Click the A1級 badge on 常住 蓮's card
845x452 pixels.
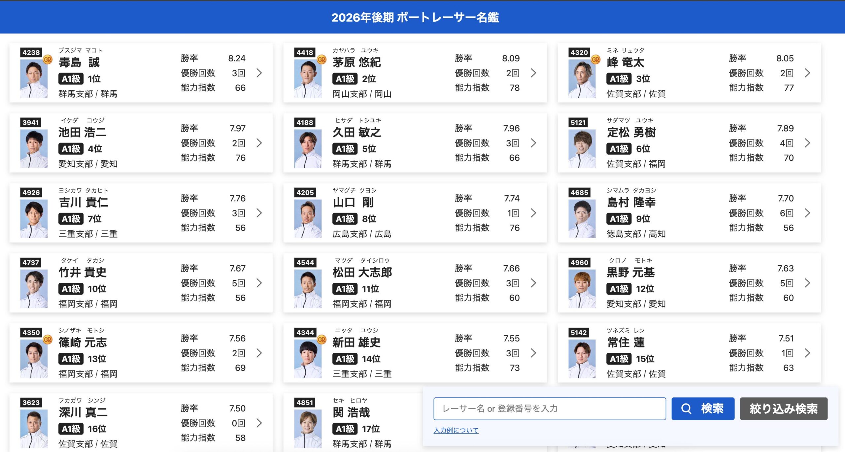click(x=619, y=359)
